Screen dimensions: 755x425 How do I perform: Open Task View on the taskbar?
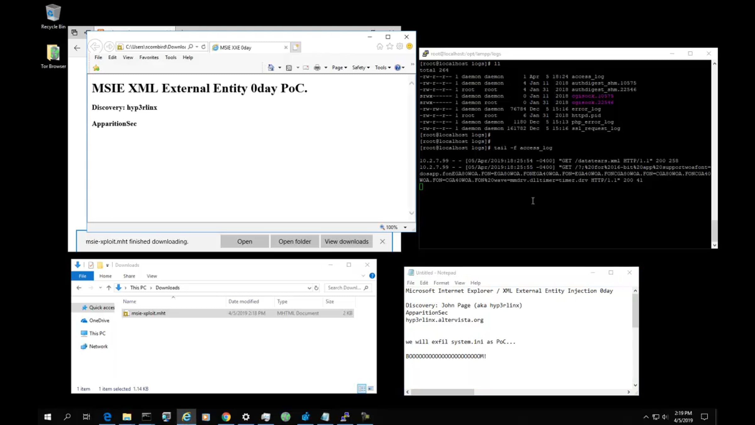(86, 417)
